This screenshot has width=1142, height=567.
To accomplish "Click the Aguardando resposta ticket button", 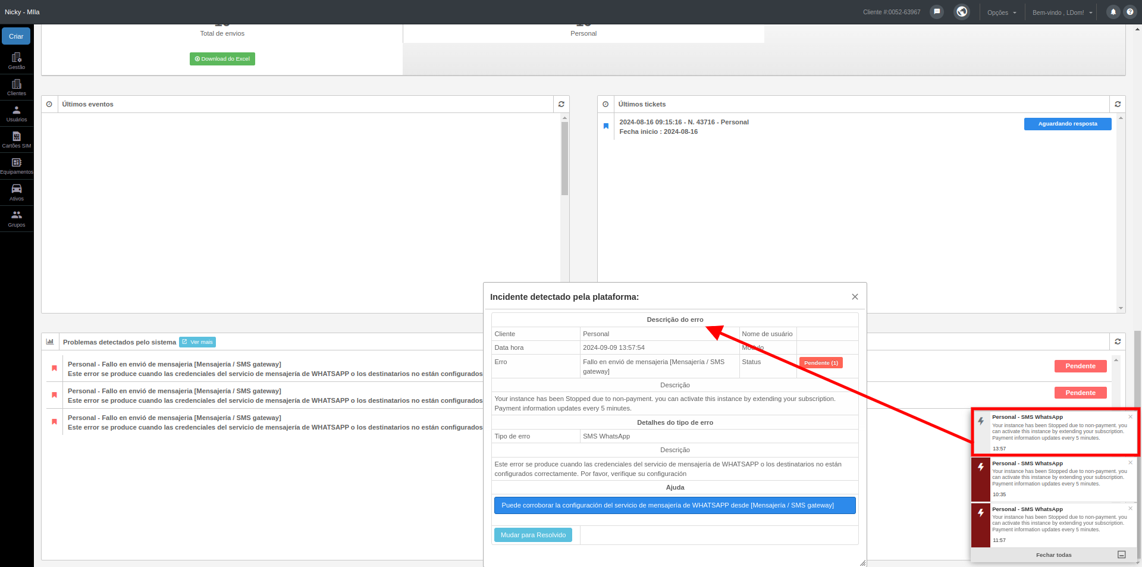I will pos(1068,124).
